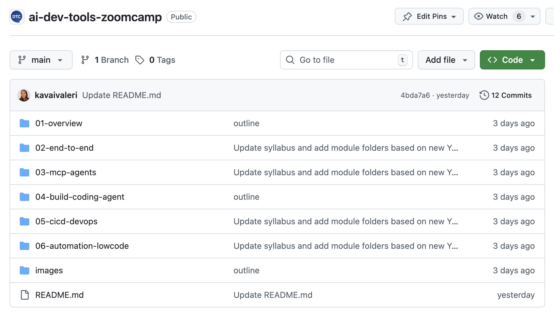The height and width of the screenshot is (314, 554).
Task: Click the folder icon of 03-mcp-agents
Action: point(25,172)
